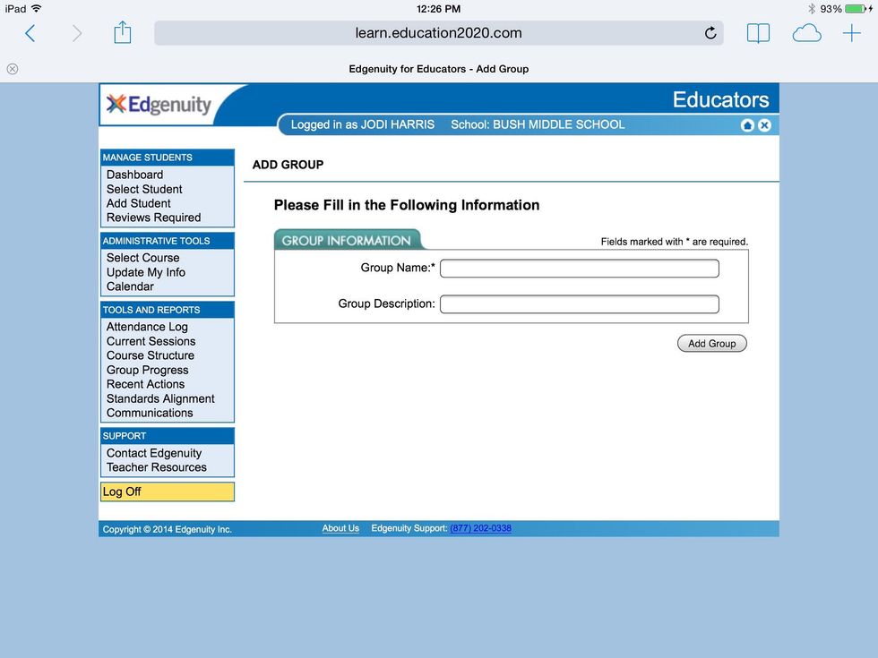This screenshot has width=878, height=658.
Task: Go to Group Progress in Tools and Reports
Action: (147, 370)
